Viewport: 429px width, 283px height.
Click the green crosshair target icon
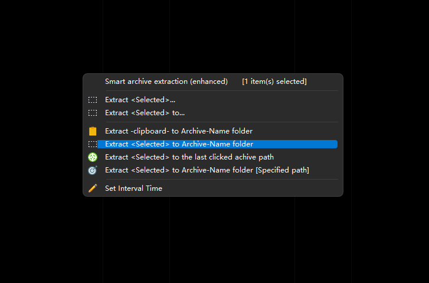(x=93, y=157)
